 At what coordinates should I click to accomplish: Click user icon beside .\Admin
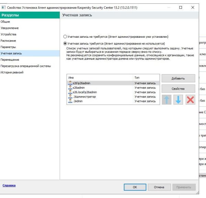(70, 101)
